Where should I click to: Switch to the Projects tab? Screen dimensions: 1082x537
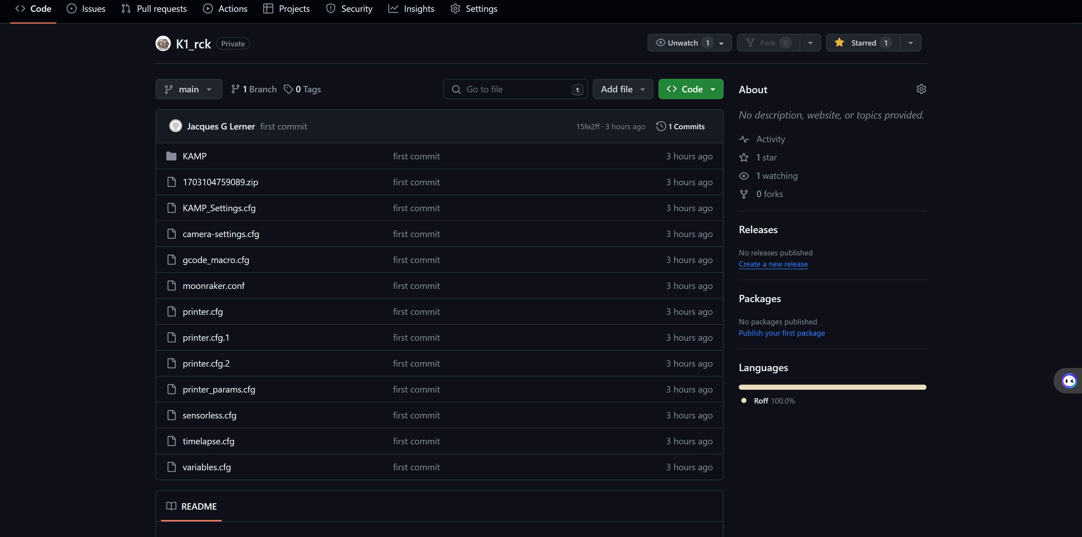tap(287, 9)
